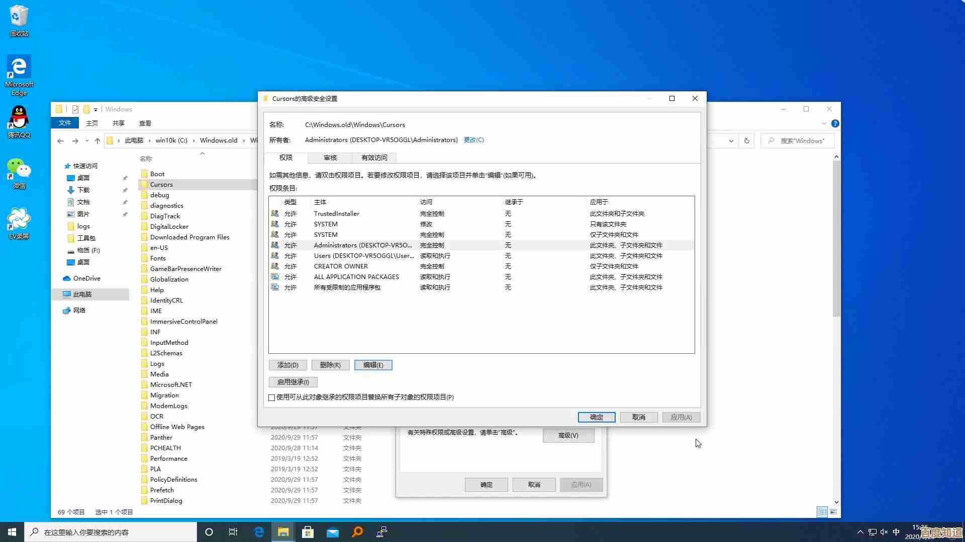This screenshot has height=542, width=965.
Task: Expand the Explorer ribbon chevron
Action: click(x=824, y=123)
